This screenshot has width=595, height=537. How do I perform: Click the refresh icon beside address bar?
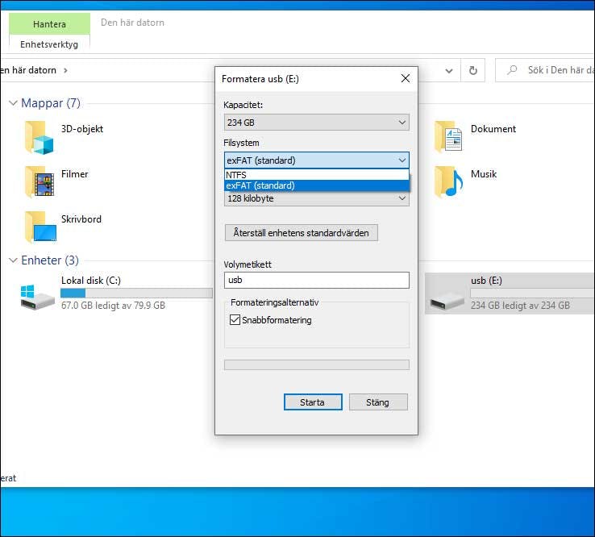coord(474,70)
